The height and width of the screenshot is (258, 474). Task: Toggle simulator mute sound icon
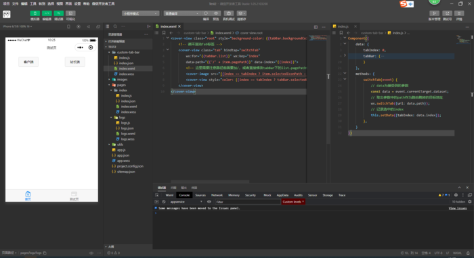point(88,26)
